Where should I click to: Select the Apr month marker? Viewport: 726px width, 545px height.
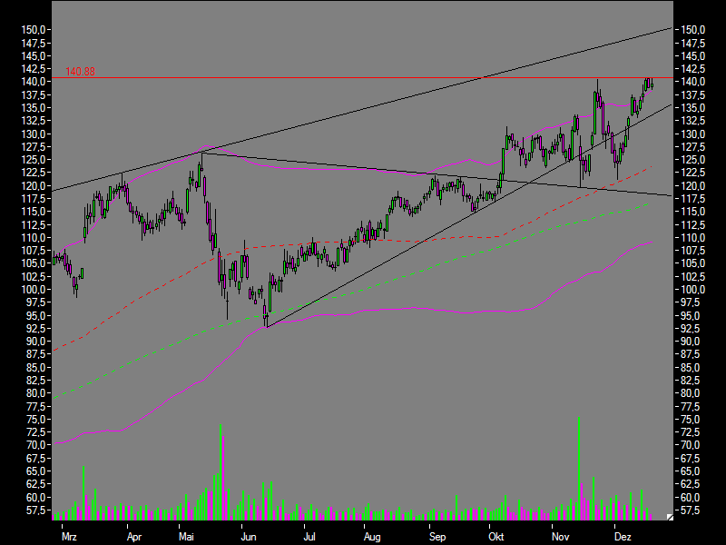click(x=134, y=537)
